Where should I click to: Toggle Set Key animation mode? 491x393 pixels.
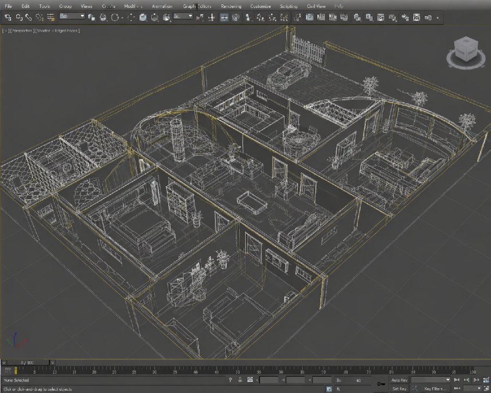pyautogui.click(x=399, y=388)
